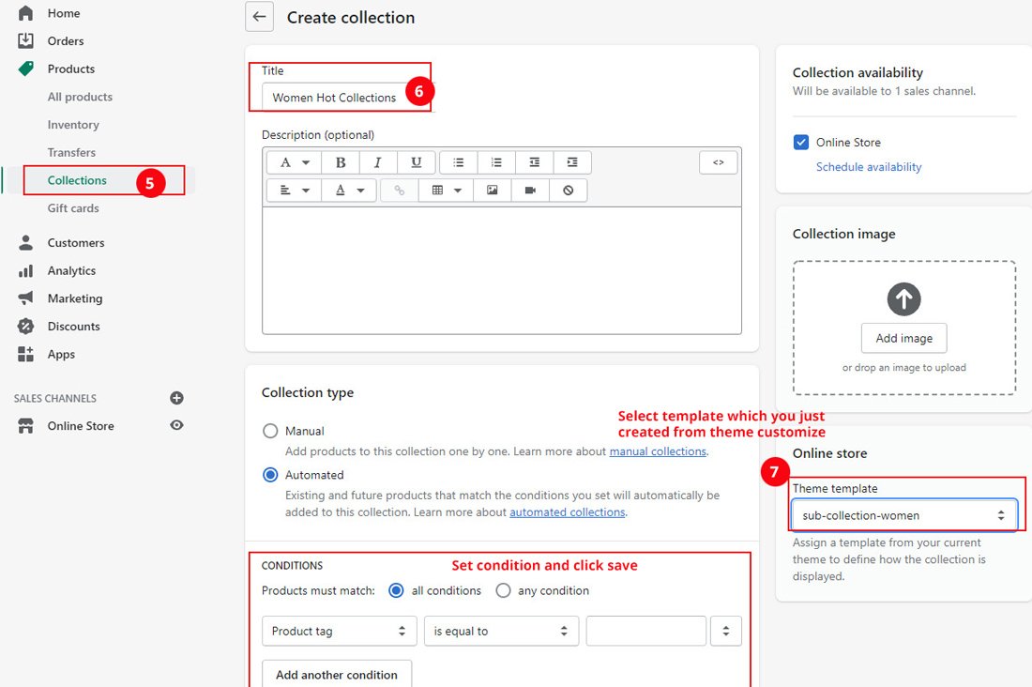Uncheck the Online Store availability checkbox

[801, 143]
